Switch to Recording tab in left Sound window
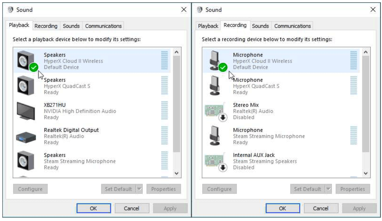This screenshot has width=382, height=221. click(x=46, y=26)
